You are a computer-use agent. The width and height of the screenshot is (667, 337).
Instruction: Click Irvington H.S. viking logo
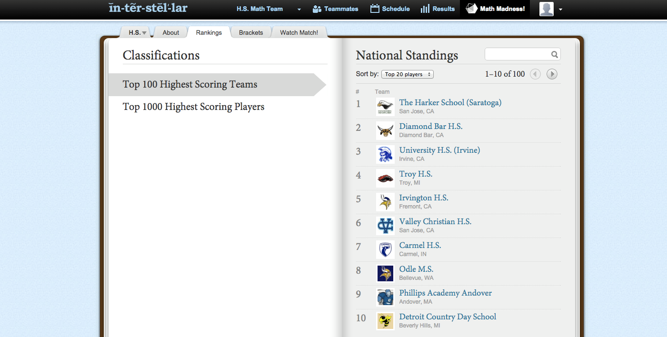click(x=385, y=202)
